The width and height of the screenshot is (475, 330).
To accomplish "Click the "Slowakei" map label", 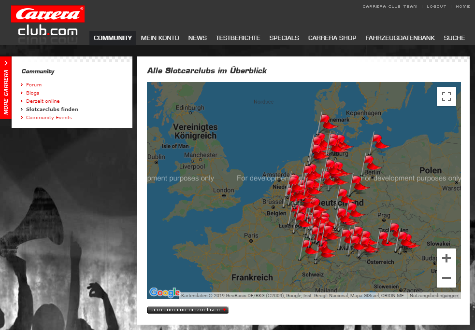I will [x=438, y=244].
